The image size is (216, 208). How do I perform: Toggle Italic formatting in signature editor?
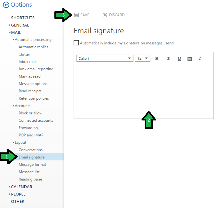pos(168,58)
